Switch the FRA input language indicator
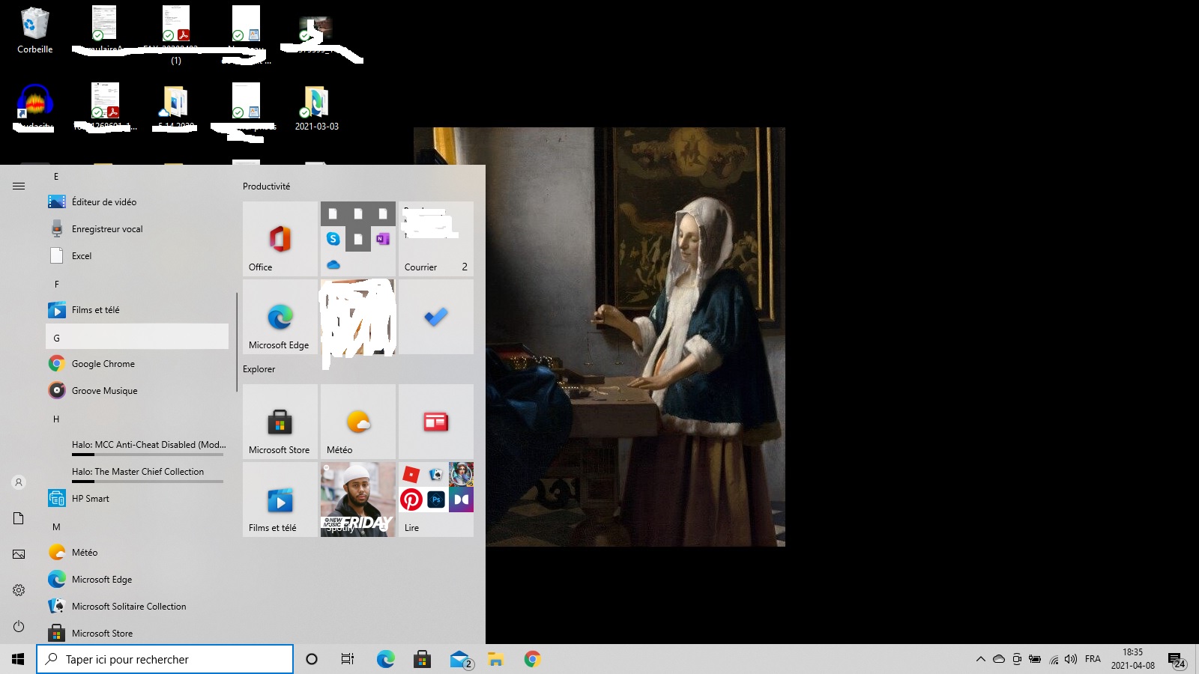 point(1093,659)
